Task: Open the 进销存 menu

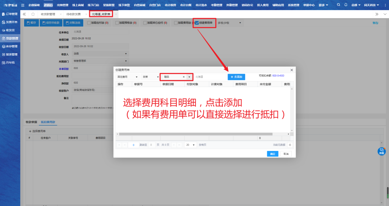Action: point(48,5)
